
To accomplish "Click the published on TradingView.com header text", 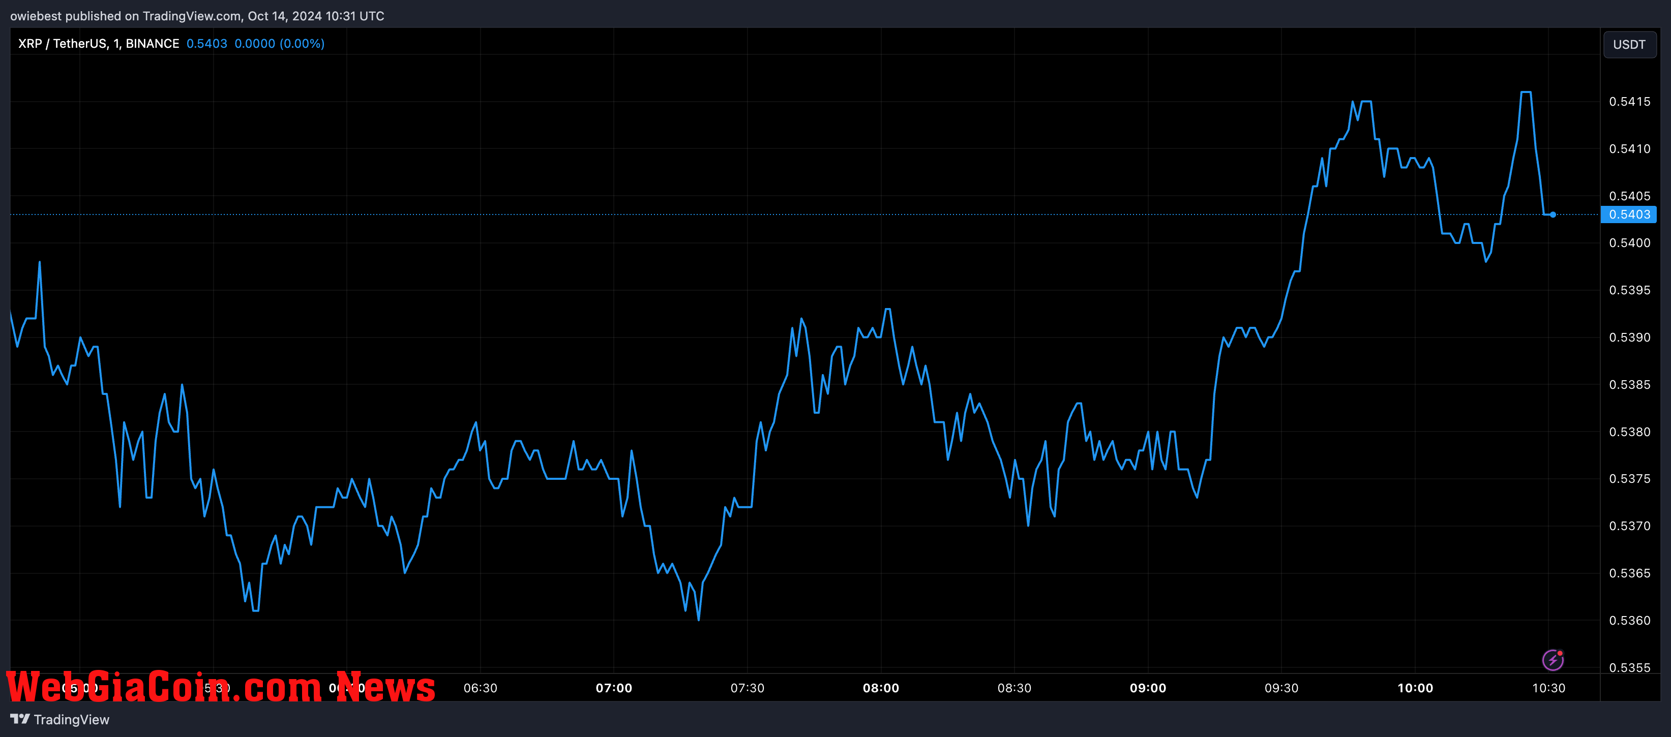I will [197, 16].
